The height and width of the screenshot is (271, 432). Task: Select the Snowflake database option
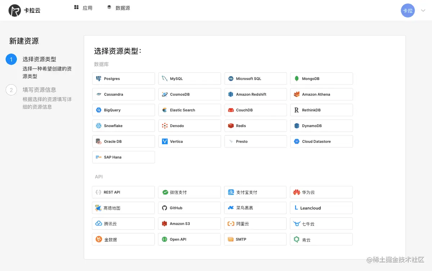pyautogui.click(x=123, y=126)
